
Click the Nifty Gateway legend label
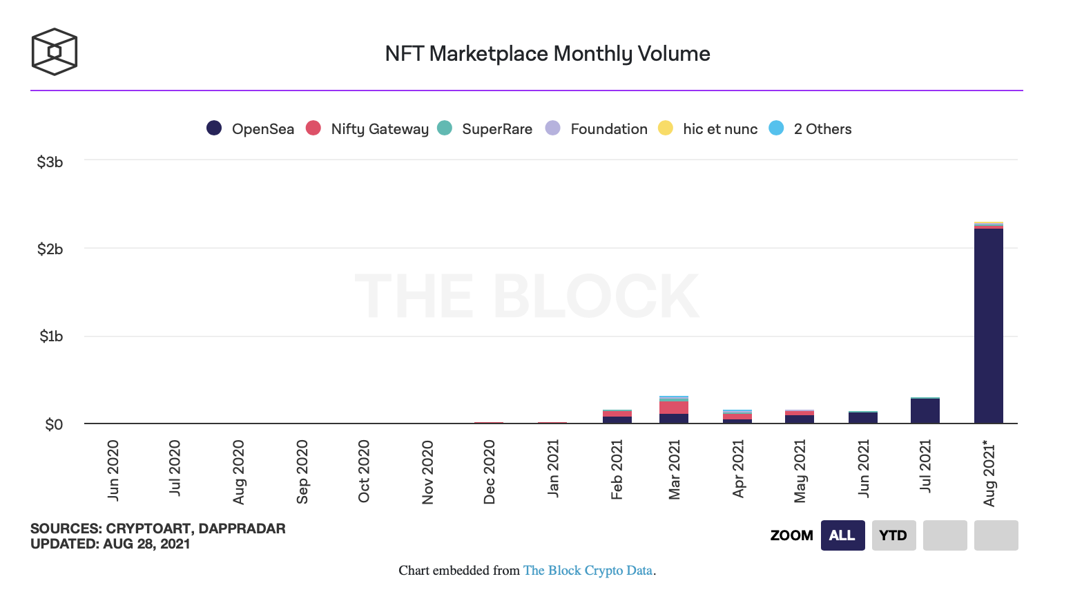pos(380,129)
